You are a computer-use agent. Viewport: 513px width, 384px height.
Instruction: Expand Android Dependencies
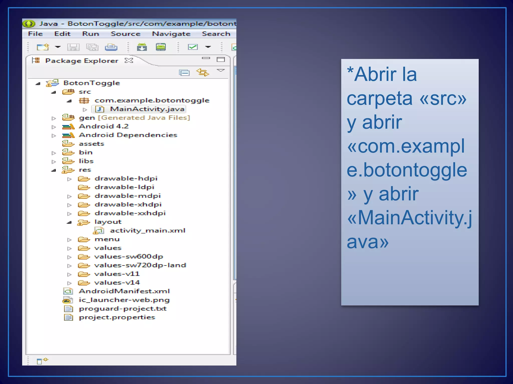(54, 135)
